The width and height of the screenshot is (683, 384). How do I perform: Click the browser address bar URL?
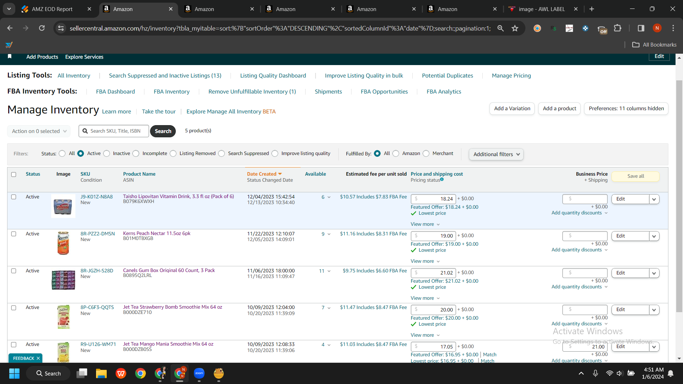280,28
